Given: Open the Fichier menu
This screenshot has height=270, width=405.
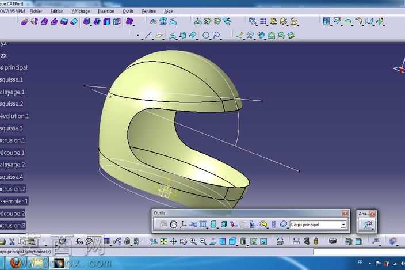Looking at the screenshot, I should [x=36, y=11].
